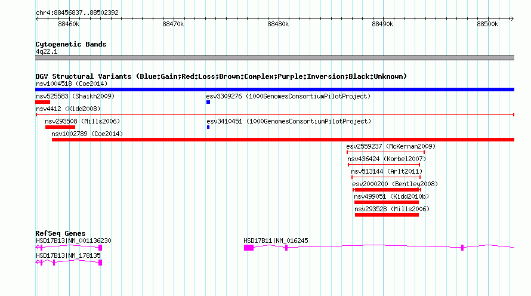
Task: Click the ruler's left arrowhead
Action: (x=37, y=19)
